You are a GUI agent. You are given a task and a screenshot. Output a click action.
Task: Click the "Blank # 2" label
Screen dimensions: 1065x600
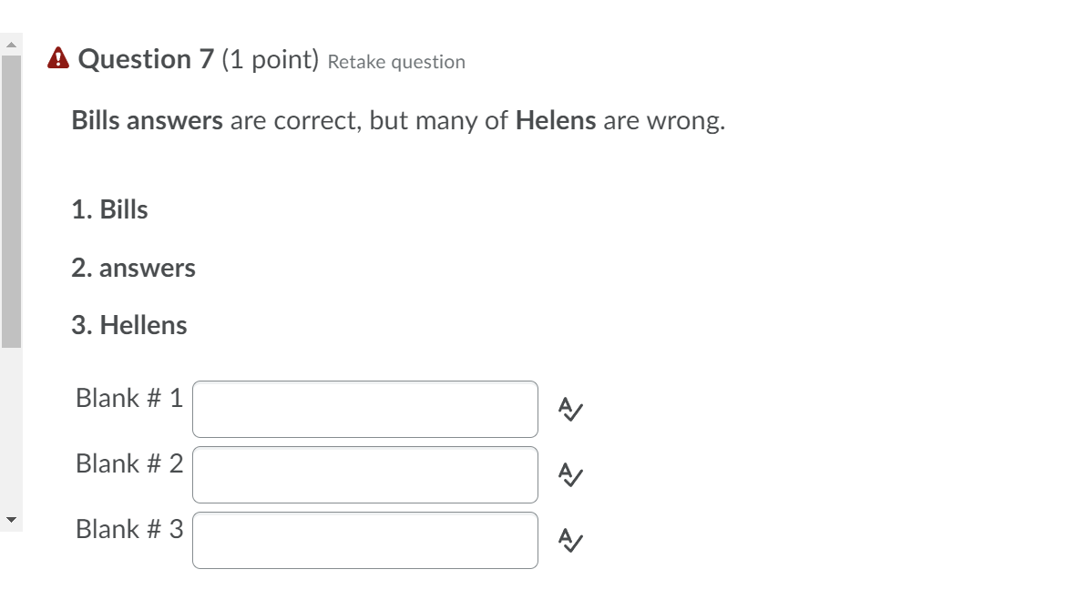pos(129,463)
